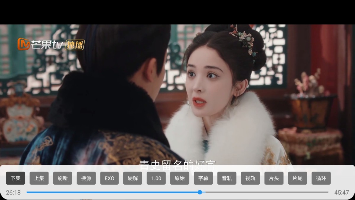355x200 pixels.
Task: Switch the 原始 aspect ratio mode
Action: (180, 178)
